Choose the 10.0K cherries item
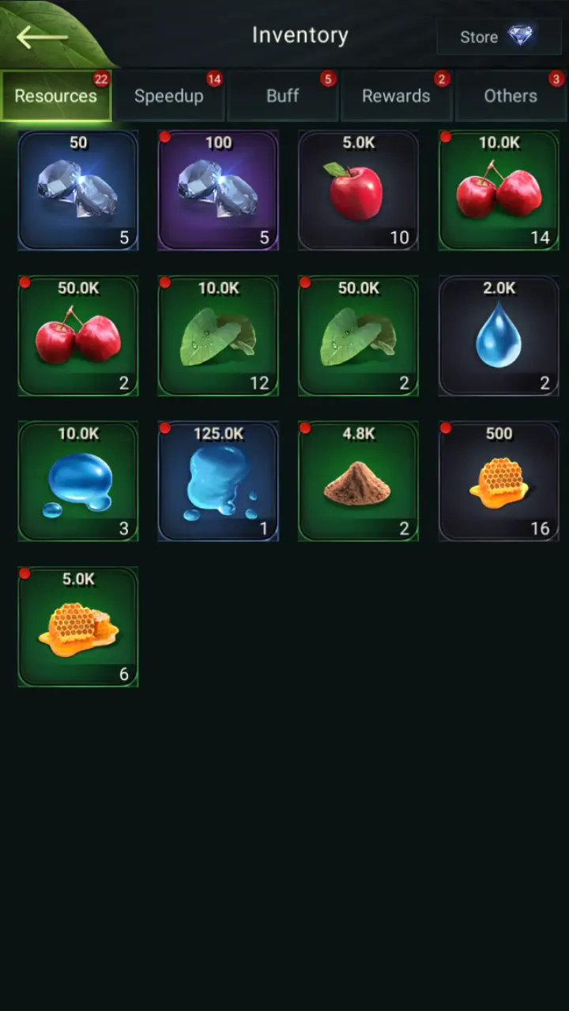 click(499, 190)
